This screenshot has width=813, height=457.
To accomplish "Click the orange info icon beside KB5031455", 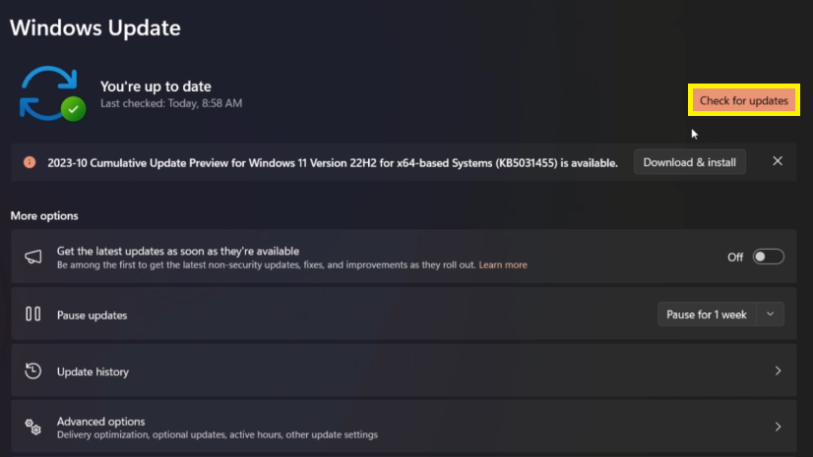I will click(30, 162).
